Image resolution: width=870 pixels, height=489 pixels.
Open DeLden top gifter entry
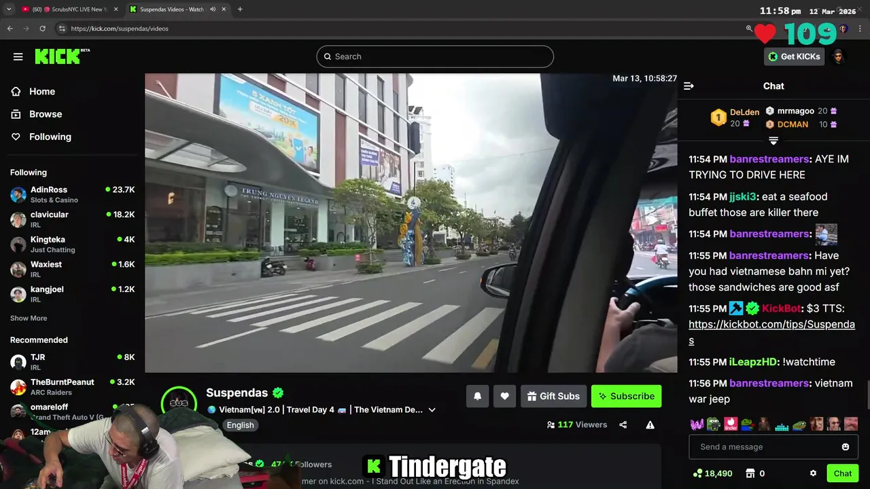coord(735,117)
